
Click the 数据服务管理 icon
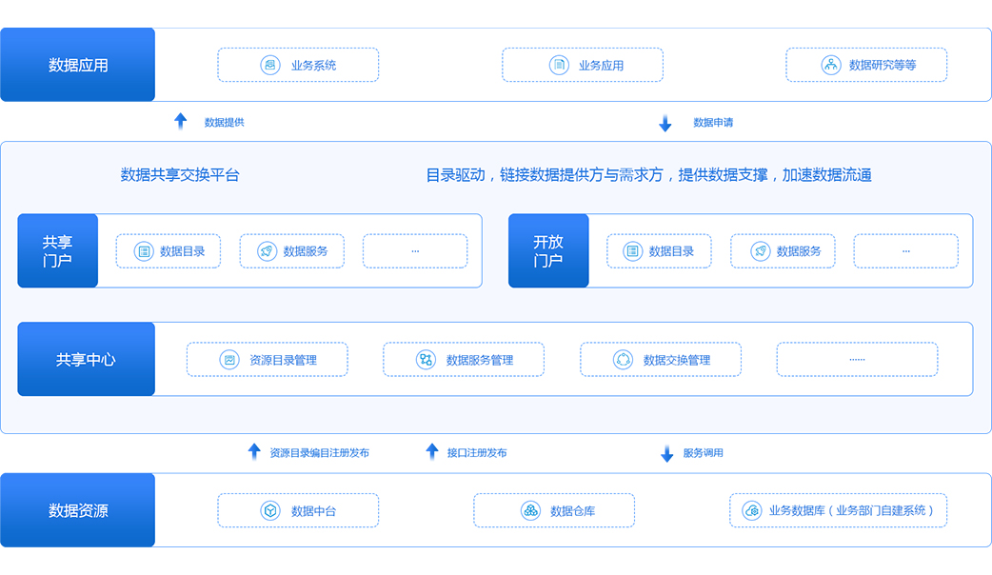pyautogui.click(x=426, y=360)
